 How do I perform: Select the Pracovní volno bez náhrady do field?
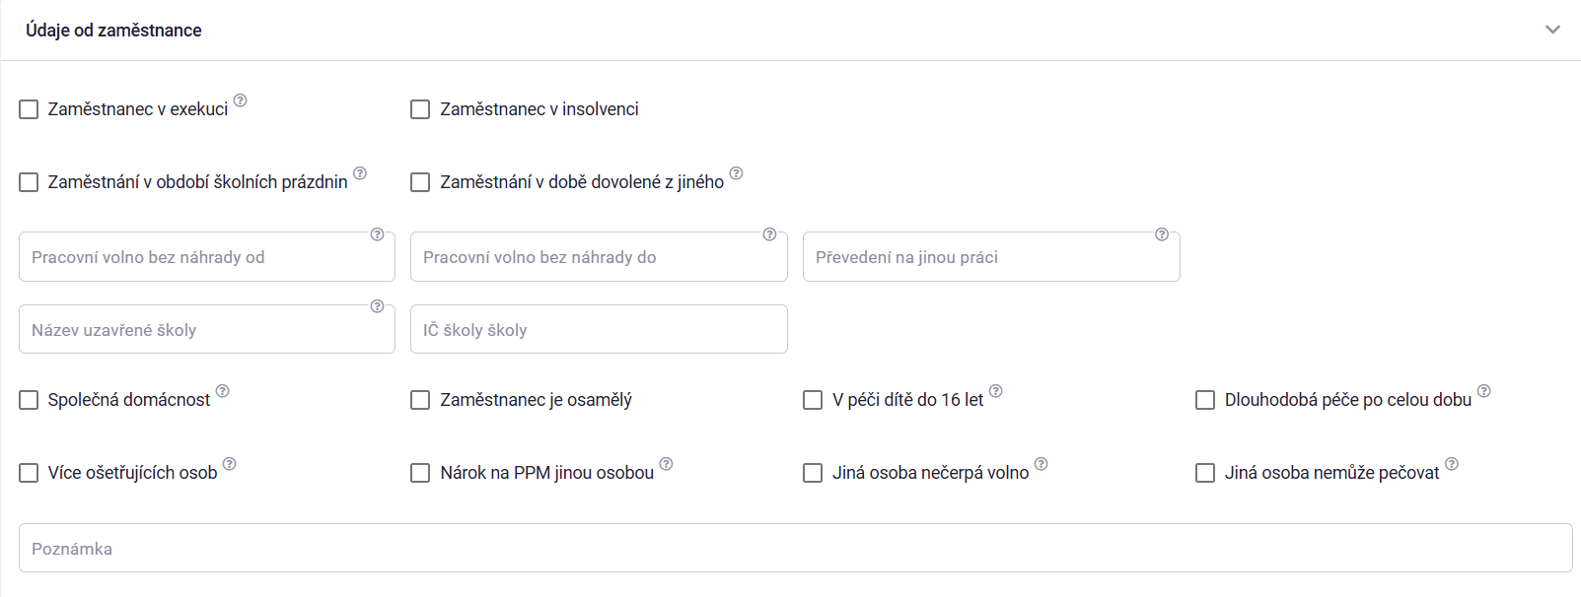[599, 257]
